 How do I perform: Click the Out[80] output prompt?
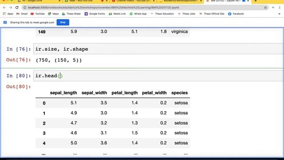pos(19,87)
